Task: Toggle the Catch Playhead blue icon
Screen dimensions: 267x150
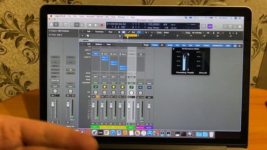Action: coord(139,32)
